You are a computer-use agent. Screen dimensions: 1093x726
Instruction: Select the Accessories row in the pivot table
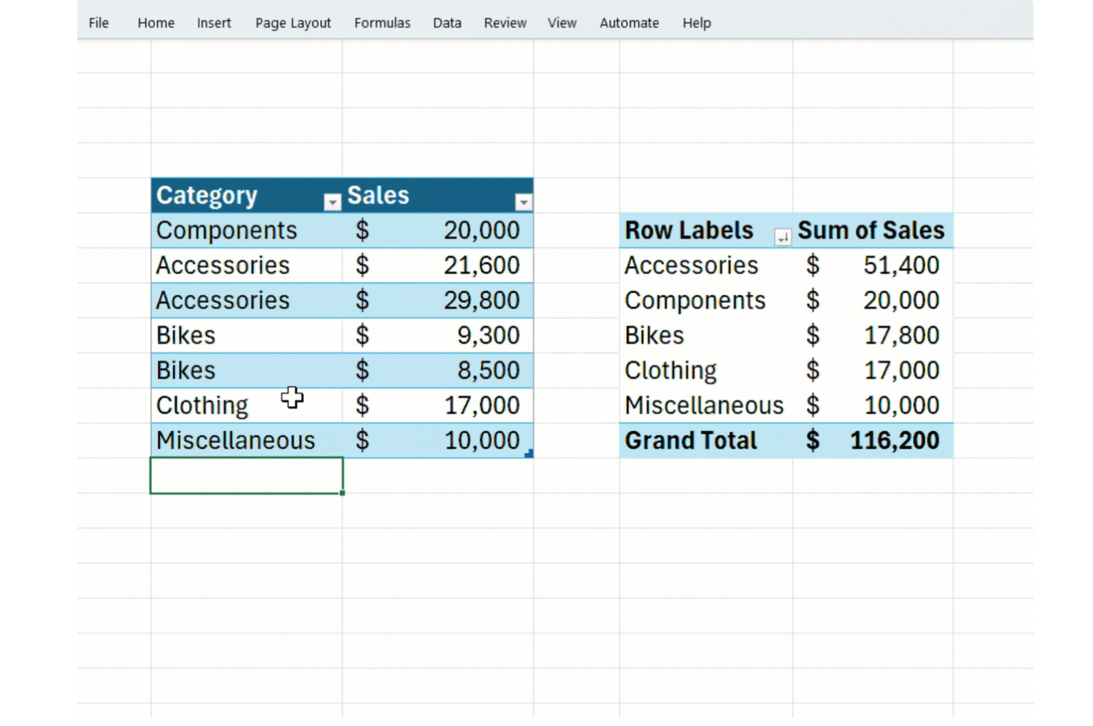coord(691,265)
